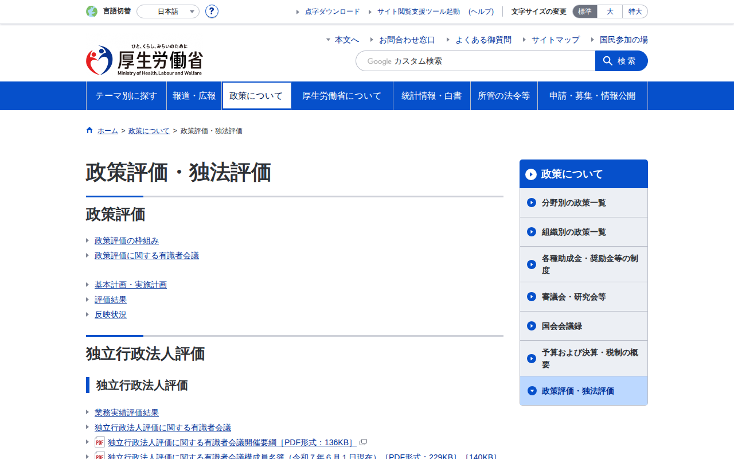Image resolution: width=734 pixels, height=459 pixels.
Task: Click the 厚生労働省 ministry logo
Action: (145, 60)
